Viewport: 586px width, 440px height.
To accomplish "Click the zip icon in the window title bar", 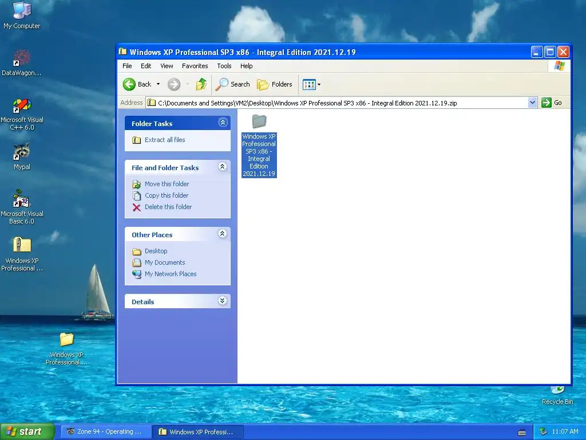I will (122, 52).
